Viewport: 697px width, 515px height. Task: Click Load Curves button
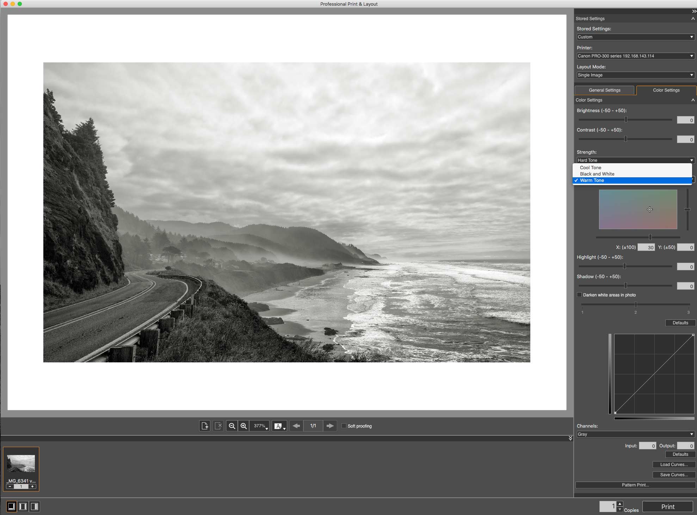[674, 465]
